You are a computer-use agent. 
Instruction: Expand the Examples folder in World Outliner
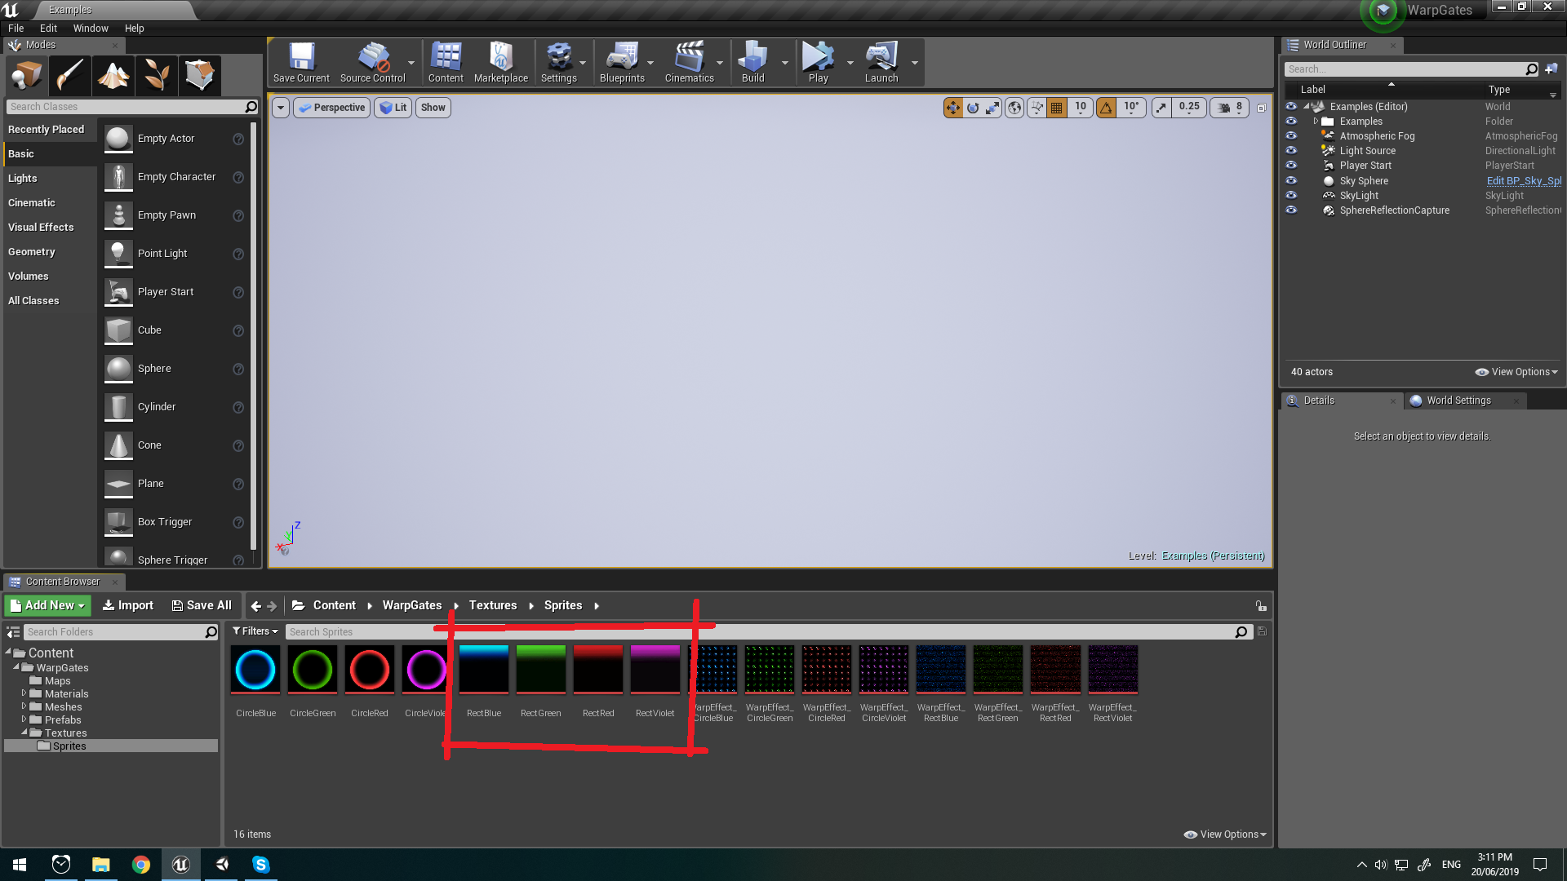pos(1316,122)
